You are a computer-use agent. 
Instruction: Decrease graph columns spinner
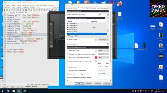[x=108, y=44]
